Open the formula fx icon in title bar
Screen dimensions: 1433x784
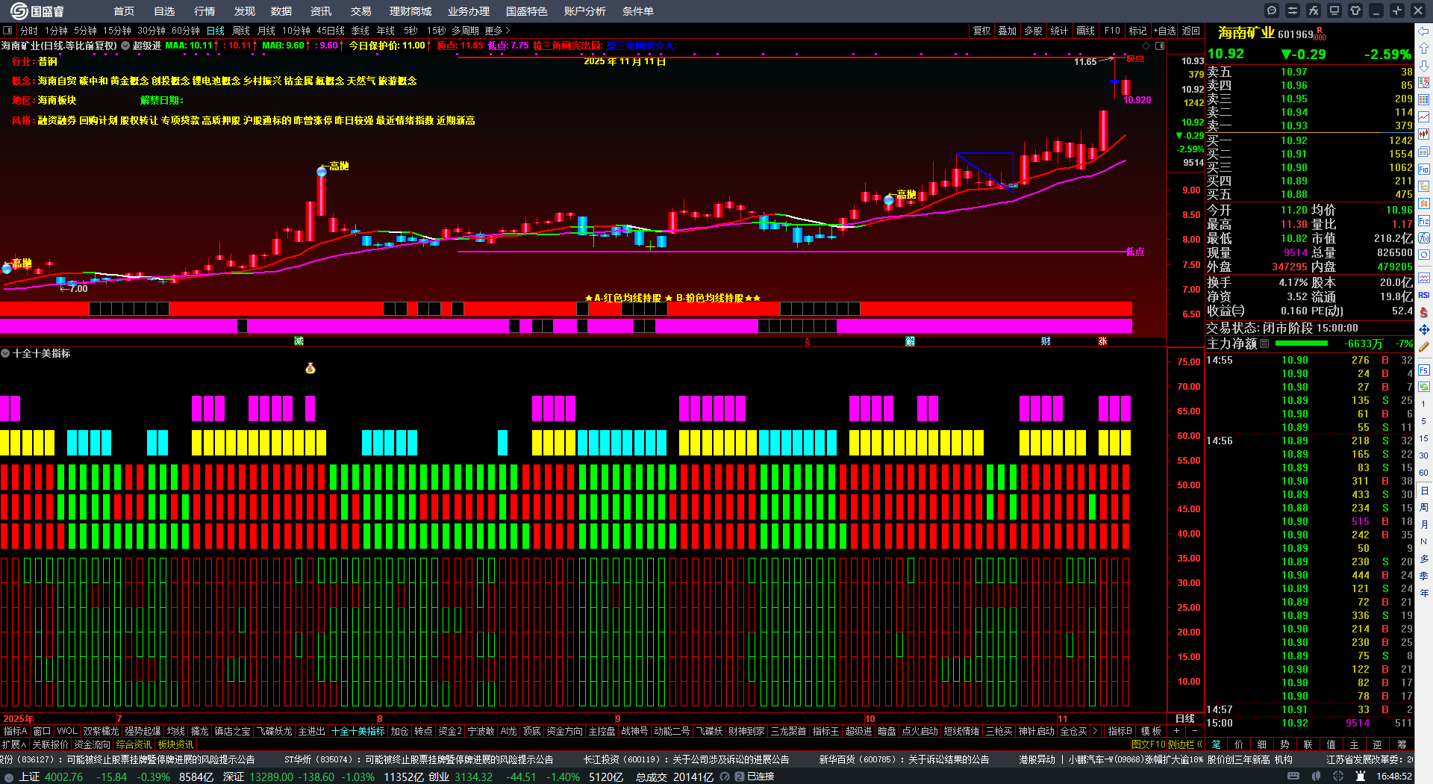pyautogui.click(x=1314, y=10)
